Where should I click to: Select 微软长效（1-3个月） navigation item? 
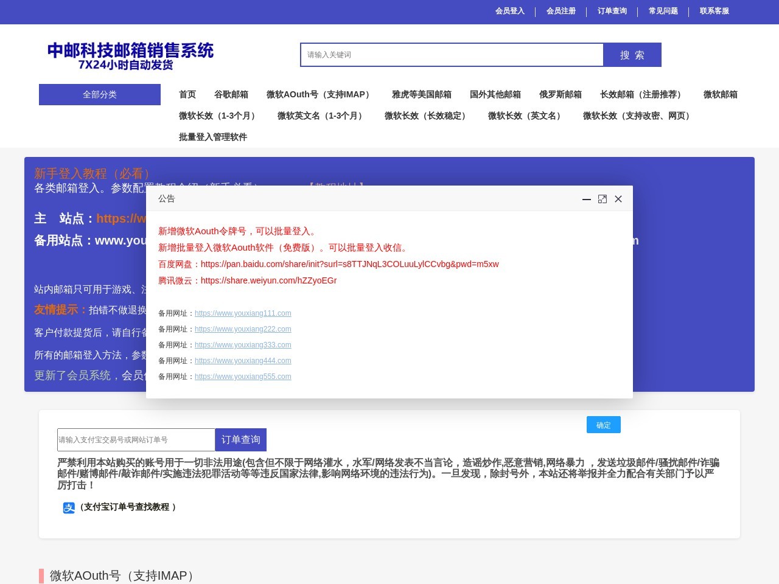[219, 116]
